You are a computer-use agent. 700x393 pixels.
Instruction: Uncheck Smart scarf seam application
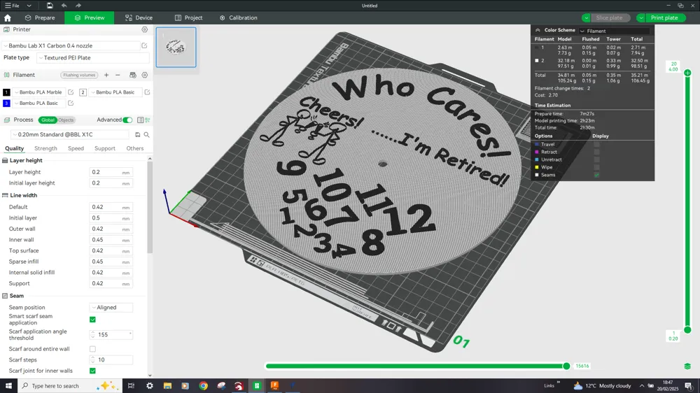tap(93, 320)
